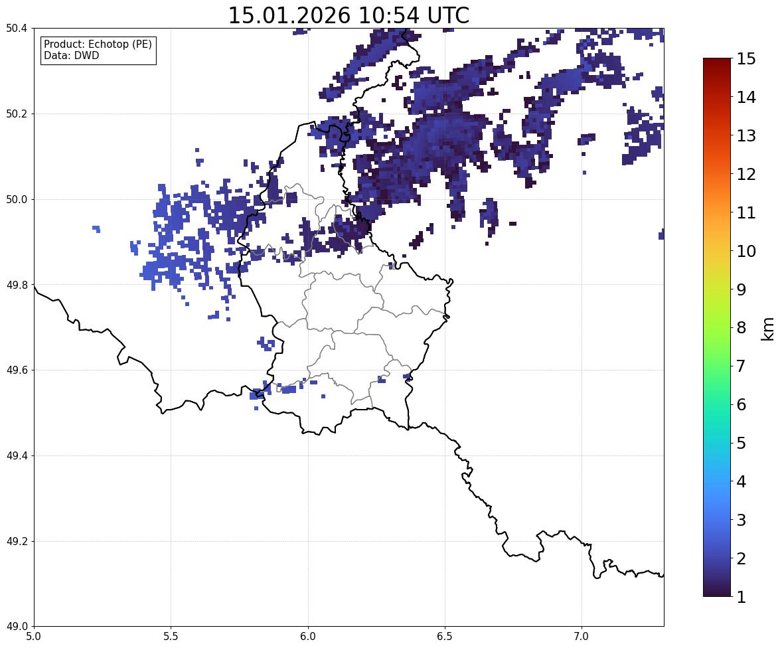Click colorbar tick label 15

click(x=746, y=59)
